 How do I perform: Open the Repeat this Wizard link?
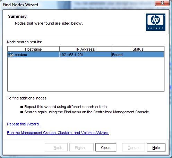tap(23, 124)
